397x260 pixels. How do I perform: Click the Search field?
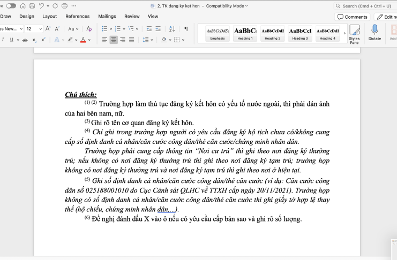coord(365,6)
